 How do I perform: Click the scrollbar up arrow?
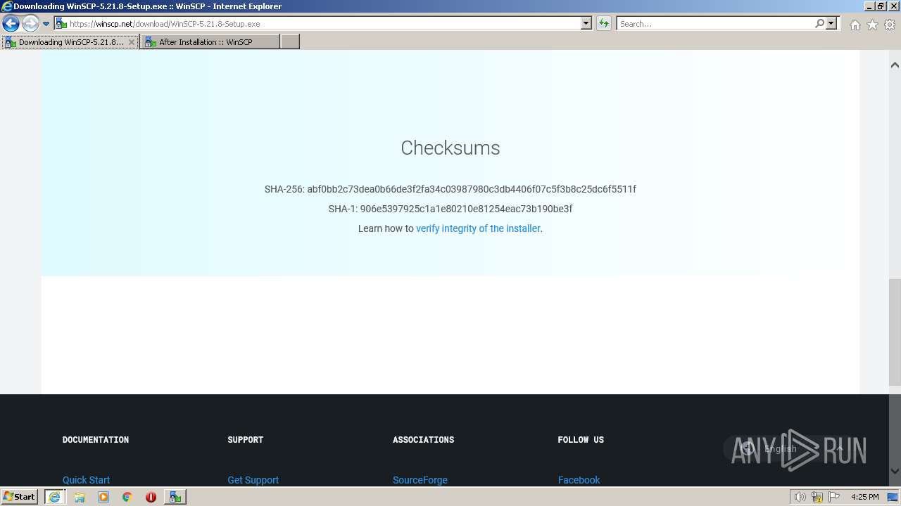[895, 65]
